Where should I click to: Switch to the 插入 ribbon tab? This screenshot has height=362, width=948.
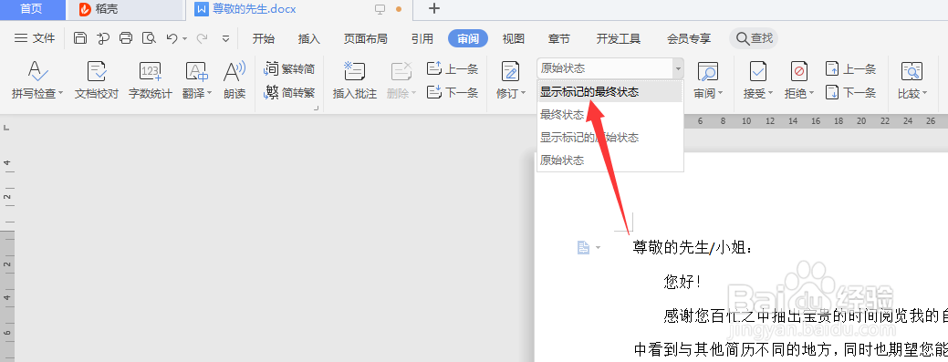coord(309,38)
